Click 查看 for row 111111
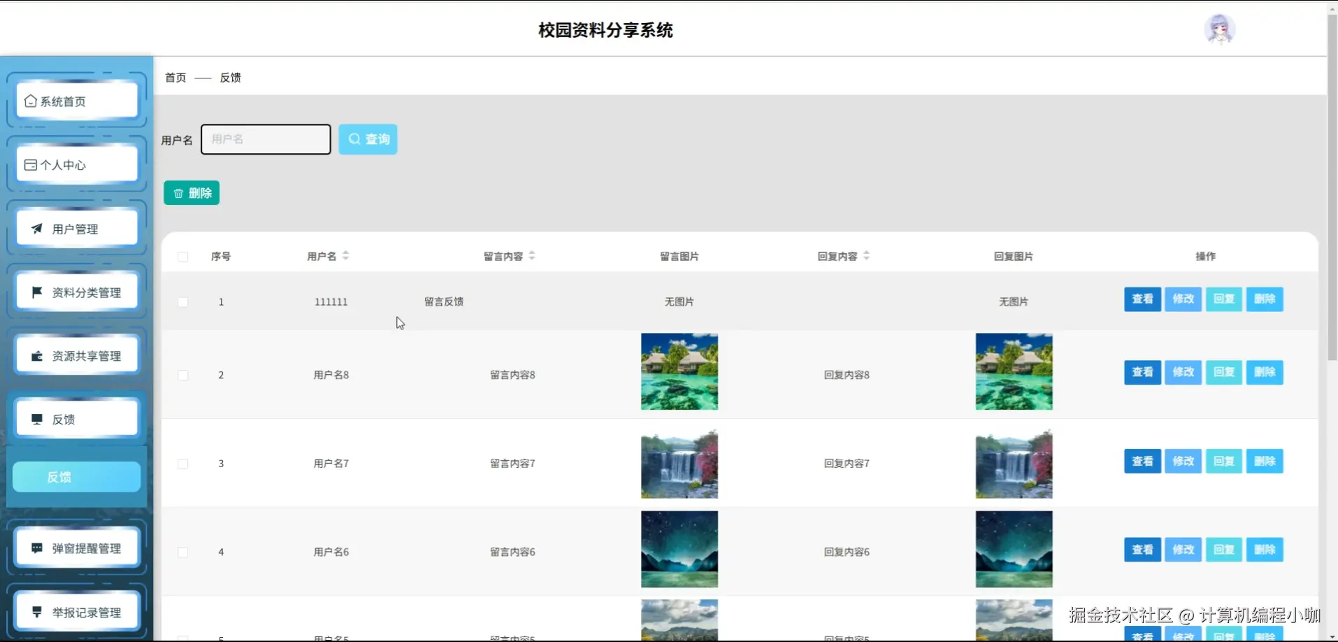1338x642 pixels. point(1142,299)
